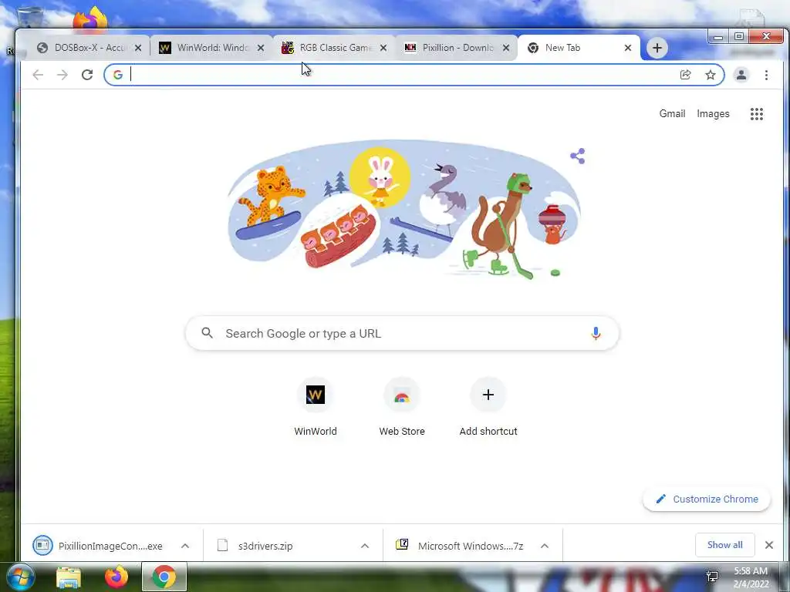790x592 pixels.
Task: Close the WinWorld tab
Action: click(x=261, y=48)
